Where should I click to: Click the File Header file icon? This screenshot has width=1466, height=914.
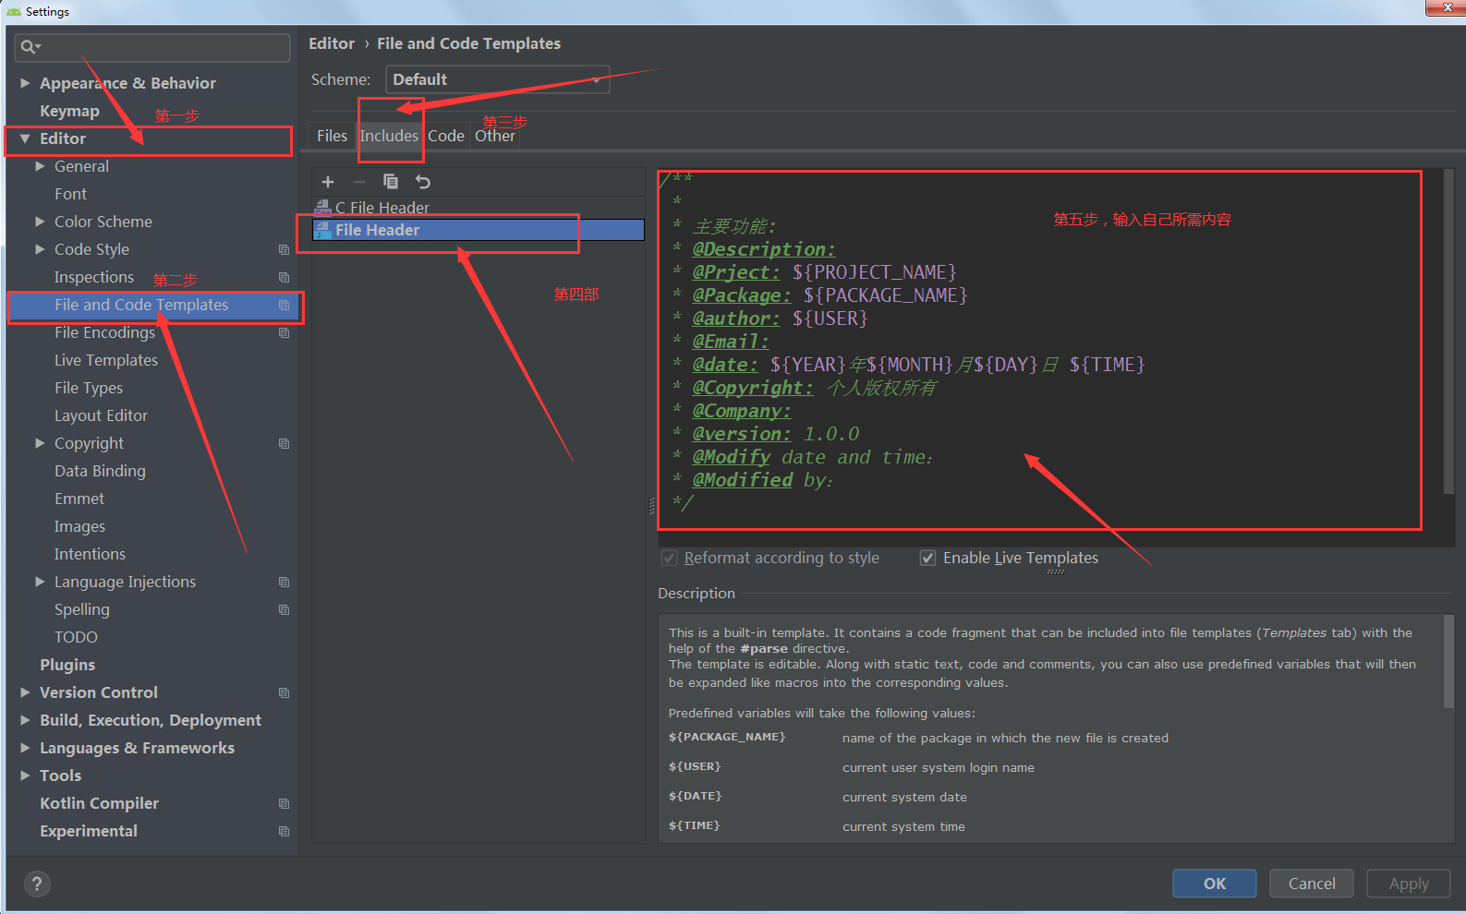coord(323,230)
